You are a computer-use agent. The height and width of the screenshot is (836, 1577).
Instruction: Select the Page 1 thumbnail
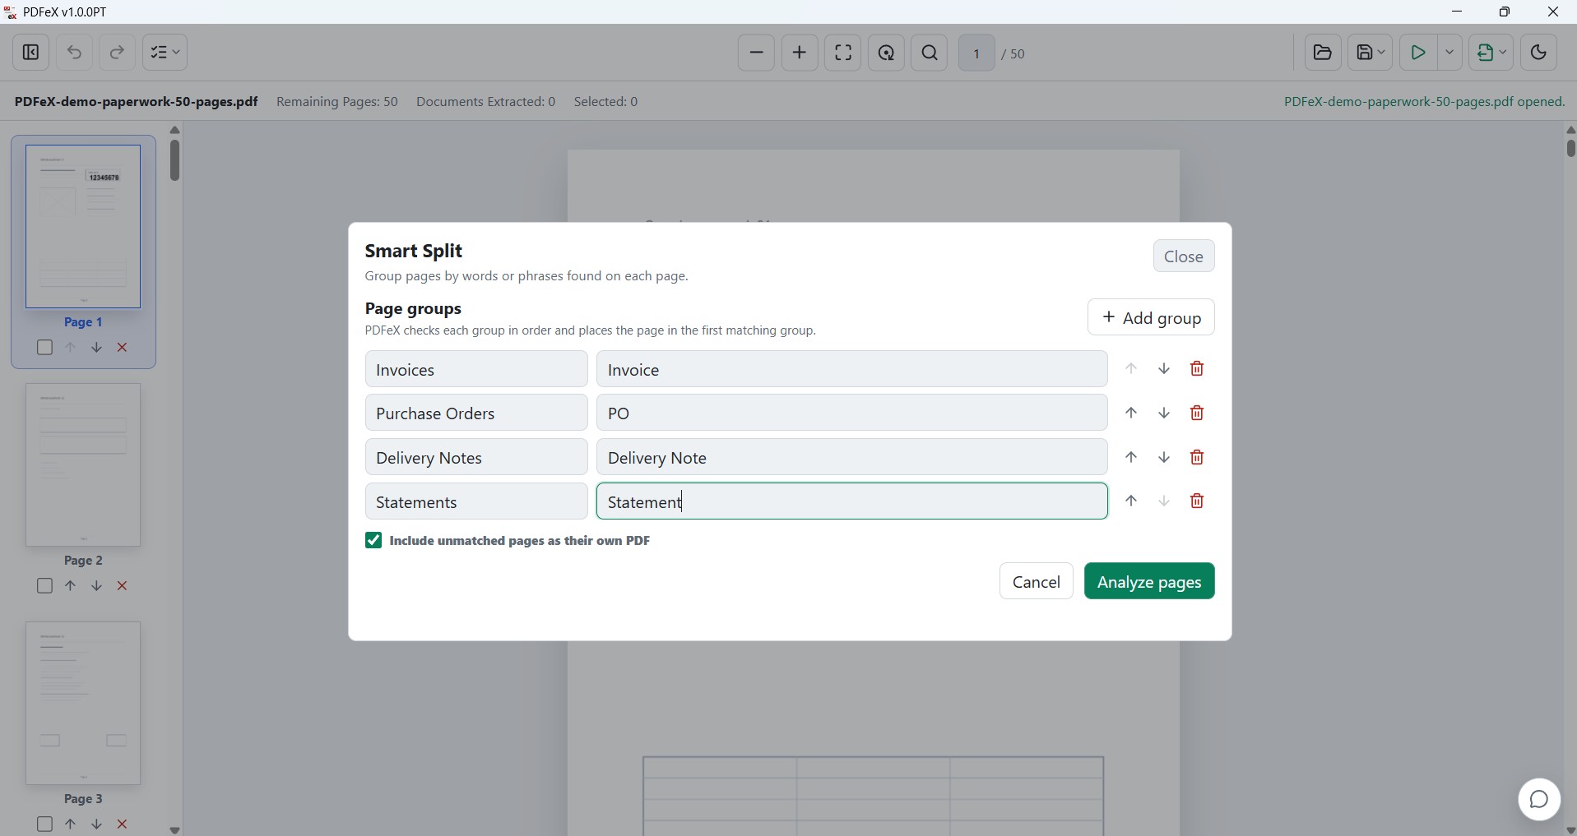(x=83, y=227)
